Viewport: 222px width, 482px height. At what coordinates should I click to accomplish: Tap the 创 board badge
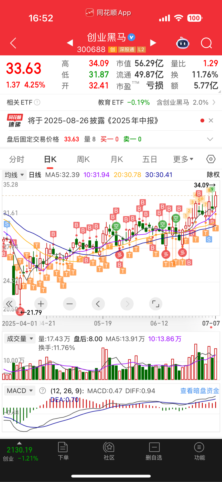[112, 49]
